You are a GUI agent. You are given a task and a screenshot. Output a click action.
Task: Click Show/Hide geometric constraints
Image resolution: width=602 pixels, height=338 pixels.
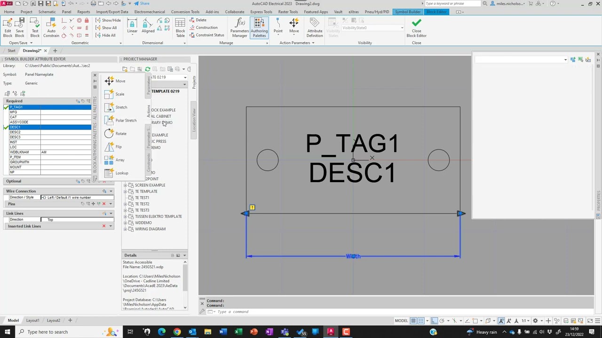pyautogui.click(x=108, y=20)
